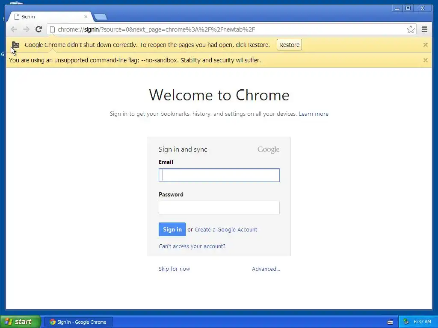Click Skip for now

pos(175,269)
